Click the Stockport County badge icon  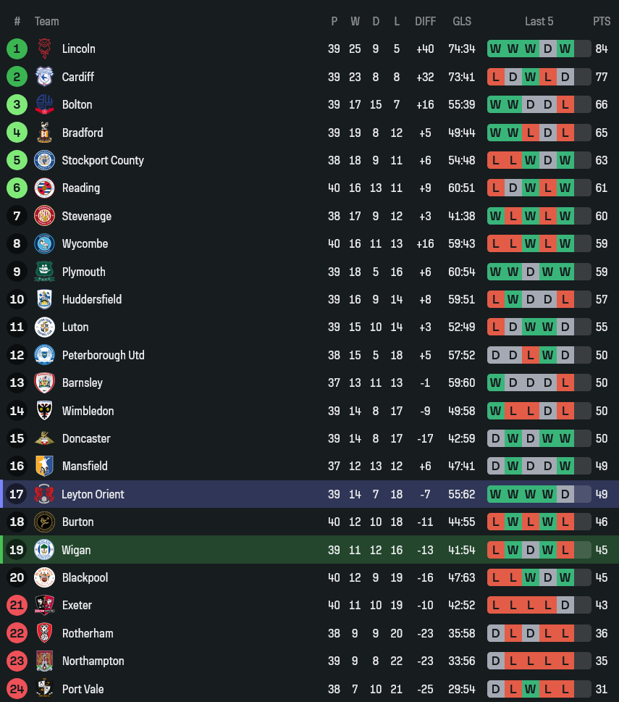coord(44,160)
